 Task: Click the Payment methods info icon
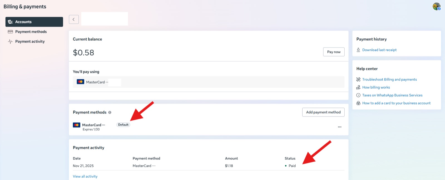coord(110,112)
